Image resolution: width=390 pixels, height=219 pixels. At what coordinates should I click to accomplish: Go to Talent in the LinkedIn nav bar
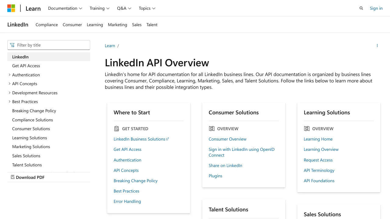[152, 25]
